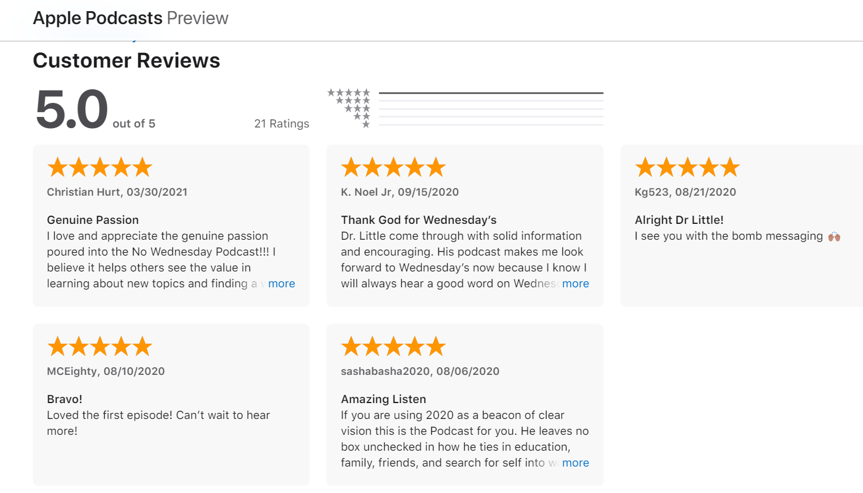The height and width of the screenshot is (493, 863).
Task: Click the five stars on K. Noel Jr's review
Action: click(393, 167)
